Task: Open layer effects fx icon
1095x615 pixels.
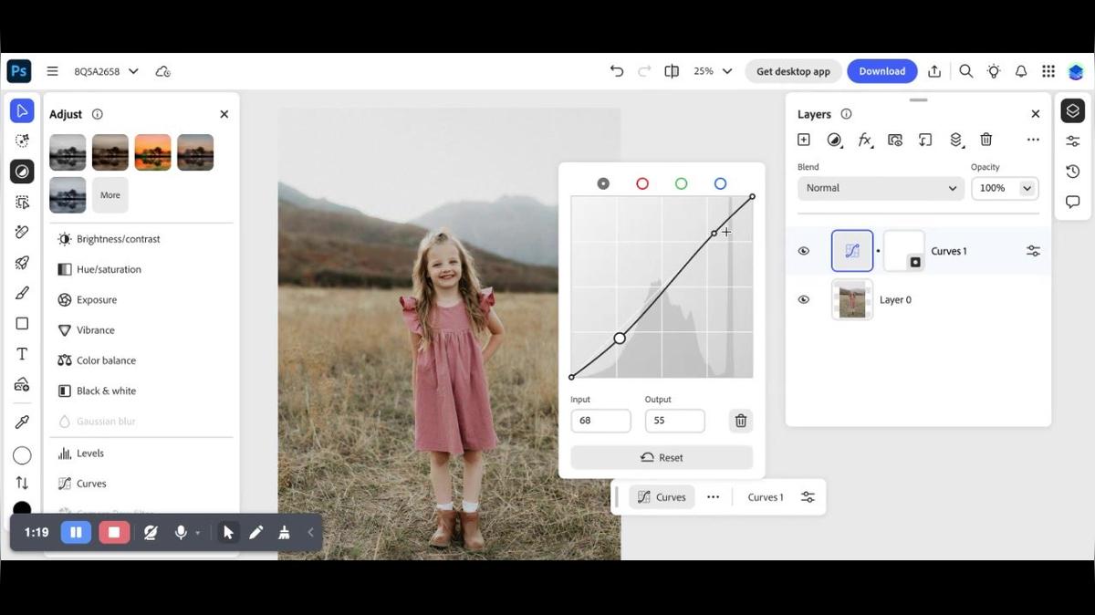Action: click(x=865, y=140)
